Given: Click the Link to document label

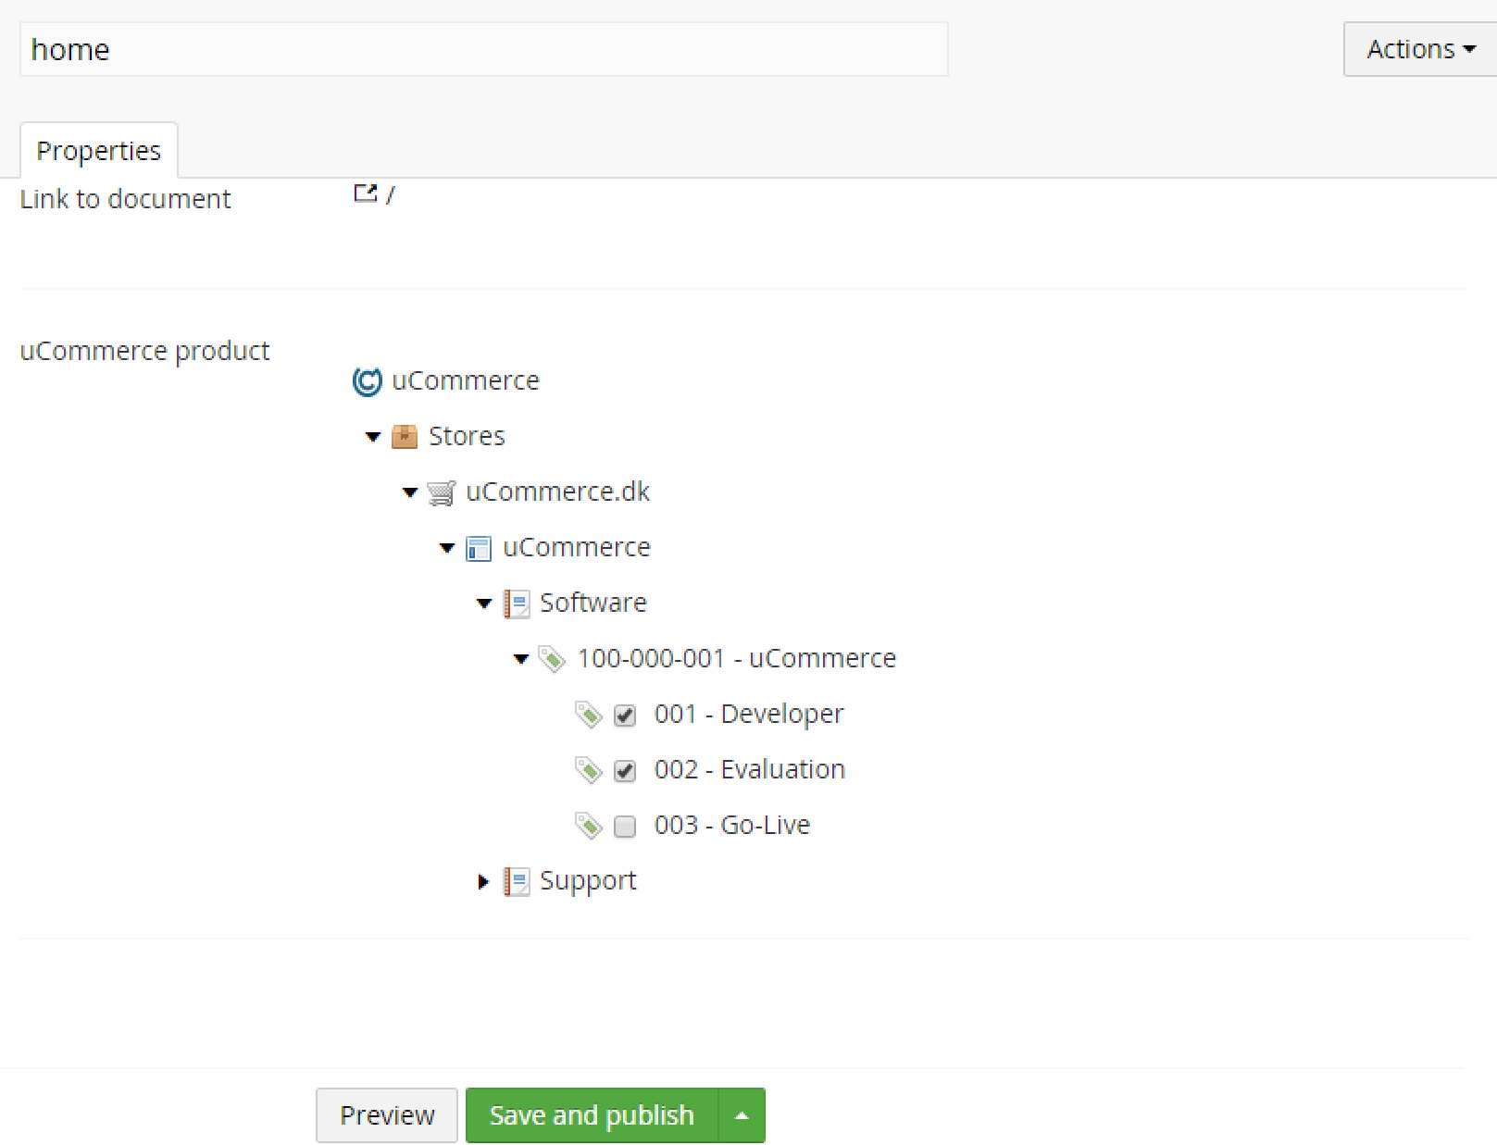Looking at the screenshot, I should coord(126,199).
